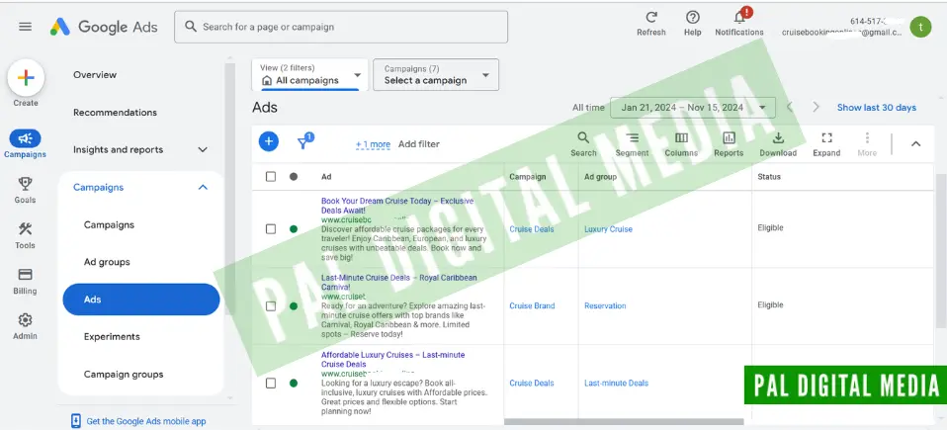Sort by Ad group column header
Screen dimensions: 947x430
[x=600, y=177]
